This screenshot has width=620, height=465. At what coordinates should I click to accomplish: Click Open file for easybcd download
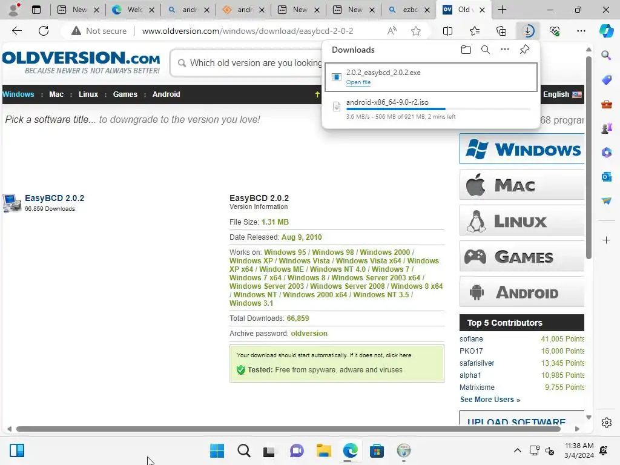(x=358, y=82)
